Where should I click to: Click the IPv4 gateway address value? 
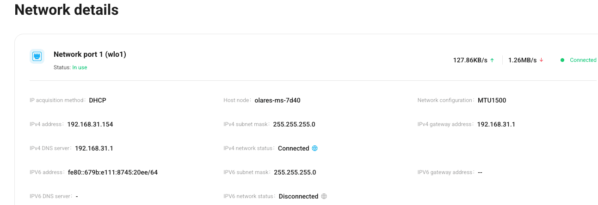coord(496,124)
